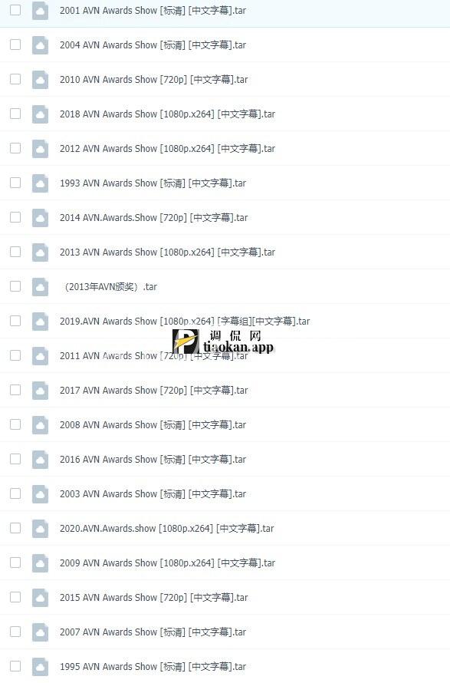Viewport: 450px width, 683px height.
Task: Click file icon for 2009 AVN Awards Show
Action: coord(40,563)
